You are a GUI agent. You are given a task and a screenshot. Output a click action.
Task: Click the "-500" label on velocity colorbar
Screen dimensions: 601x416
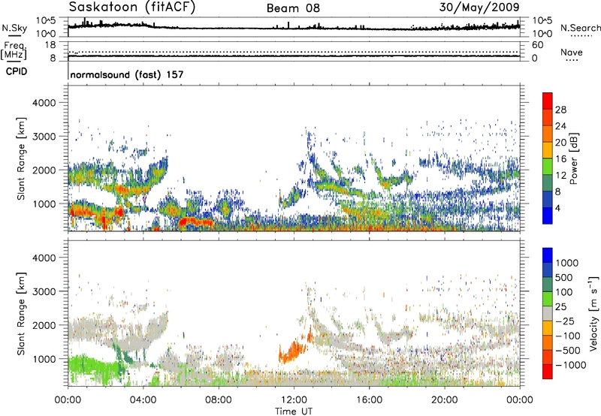coord(568,351)
